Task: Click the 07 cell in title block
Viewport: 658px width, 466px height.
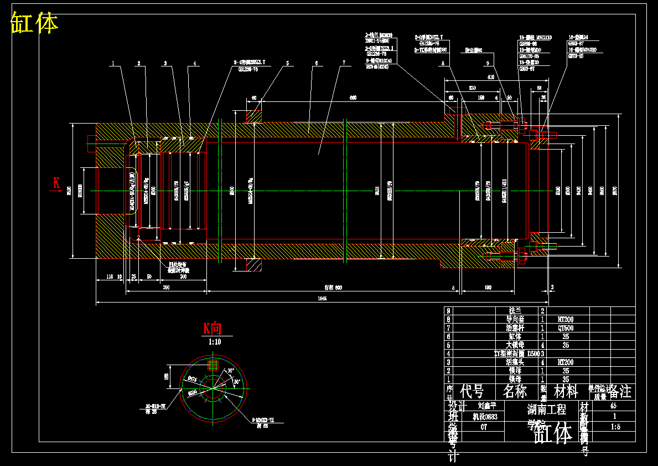Action: 484,427
